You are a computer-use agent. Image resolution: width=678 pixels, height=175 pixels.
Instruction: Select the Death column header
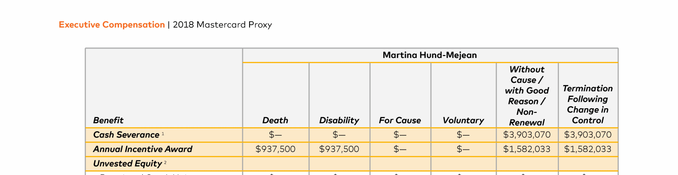(x=275, y=120)
